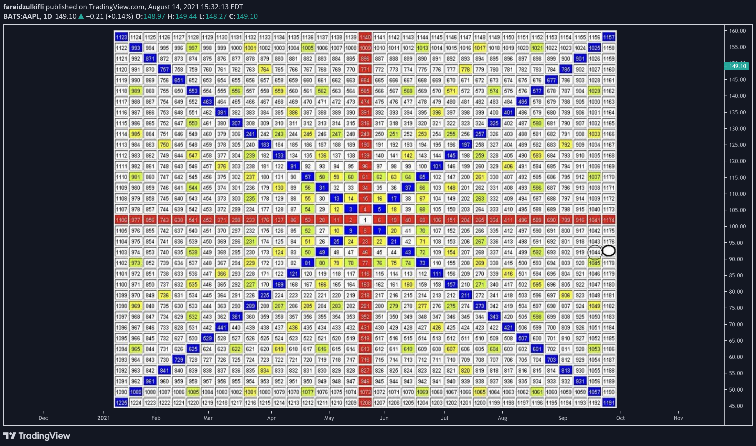Click the red top cell 1140
The image size is (756, 446).
(x=365, y=37)
